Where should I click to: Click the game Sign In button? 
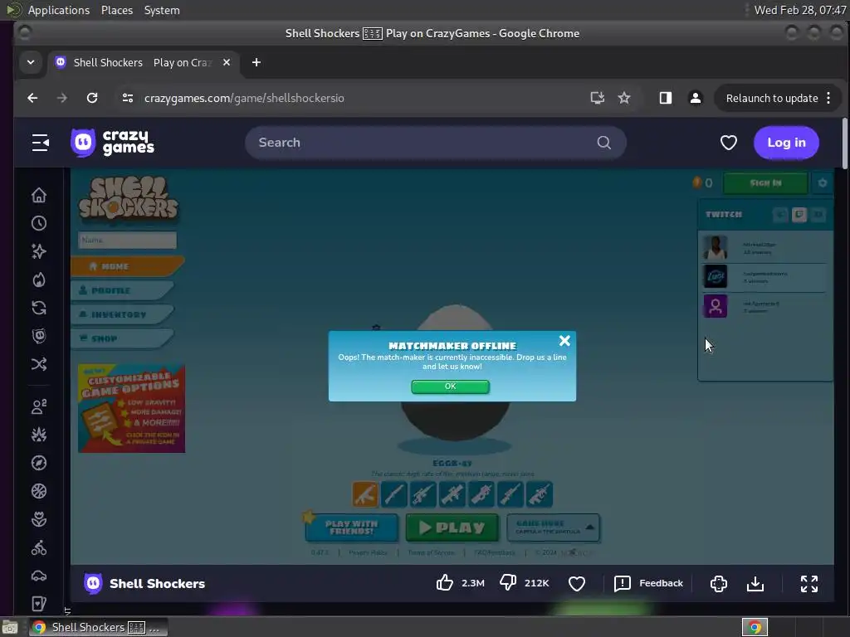click(765, 183)
